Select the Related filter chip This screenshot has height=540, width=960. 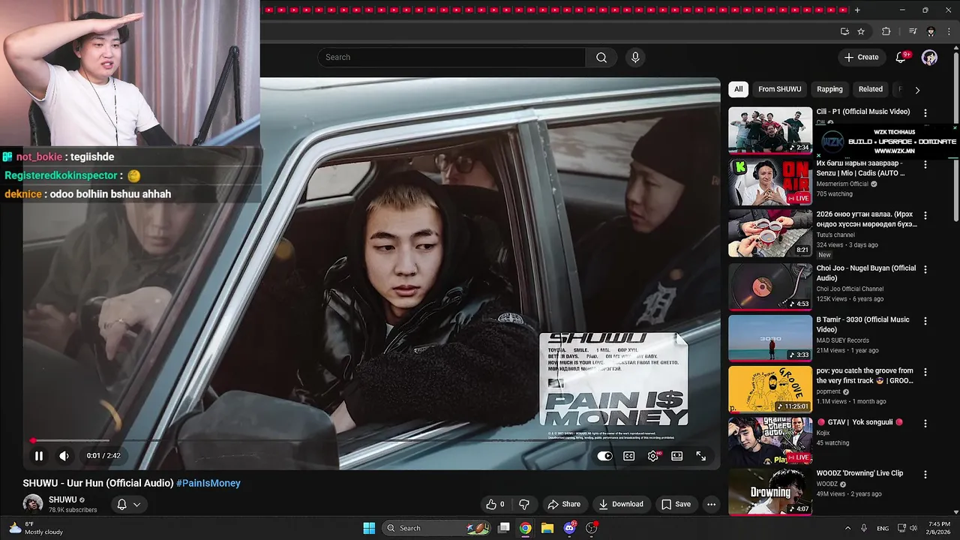click(x=871, y=89)
